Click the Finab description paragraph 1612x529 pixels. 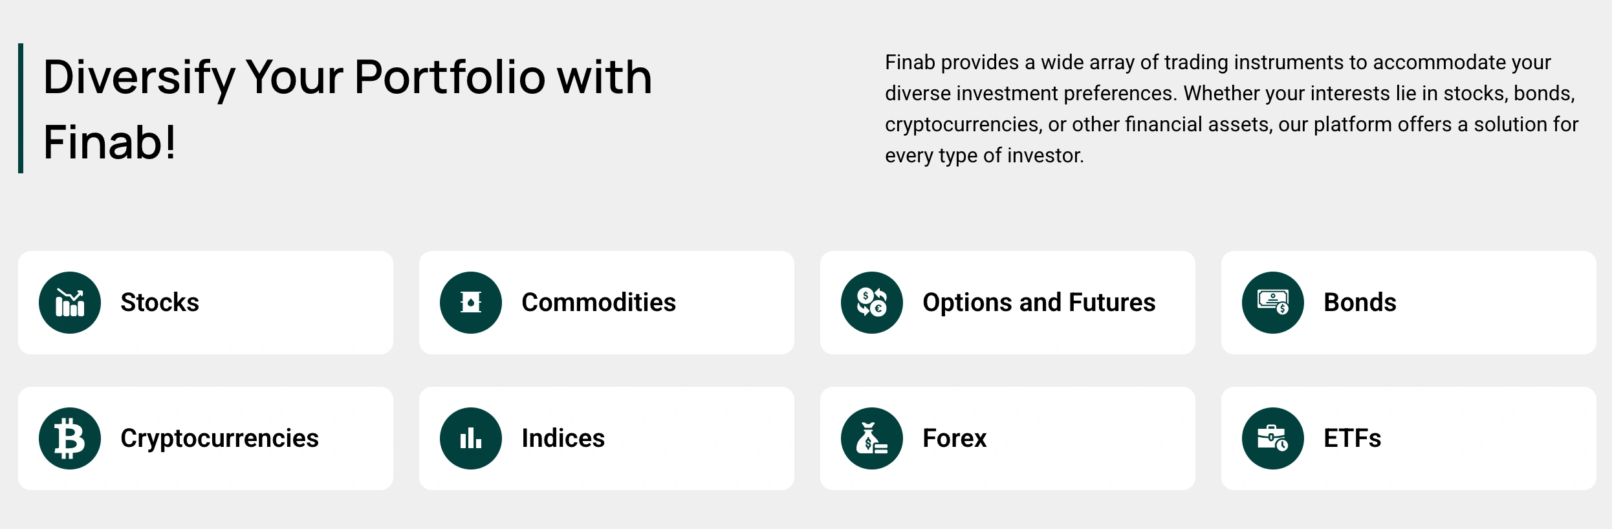tap(1232, 109)
